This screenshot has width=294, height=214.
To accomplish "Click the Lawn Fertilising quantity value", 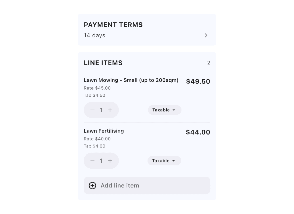I will pos(101,161).
